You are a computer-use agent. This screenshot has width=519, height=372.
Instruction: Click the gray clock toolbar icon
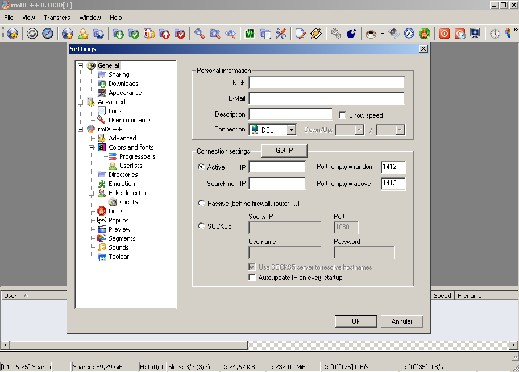coord(495,34)
